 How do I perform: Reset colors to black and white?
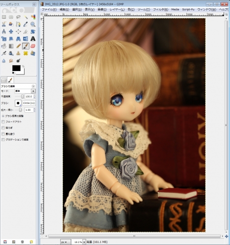point(13,73)
